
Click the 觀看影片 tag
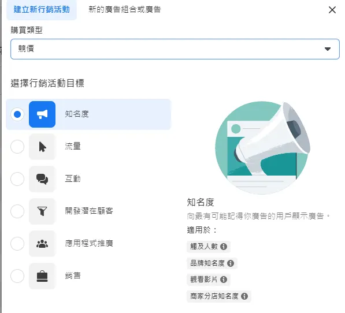(x=209, y=280)
